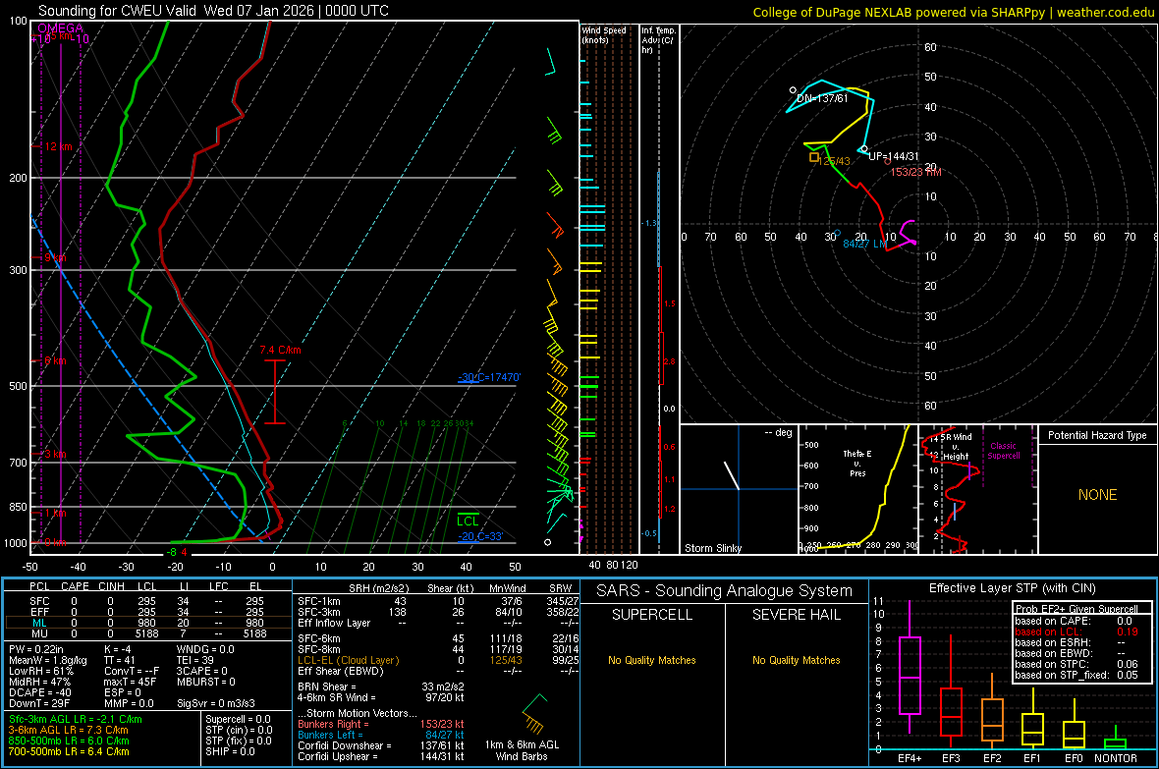Click the 'DCAPE = -40' value
Image resolution: width=1159 pixels, height=769 pixels.
40,692
